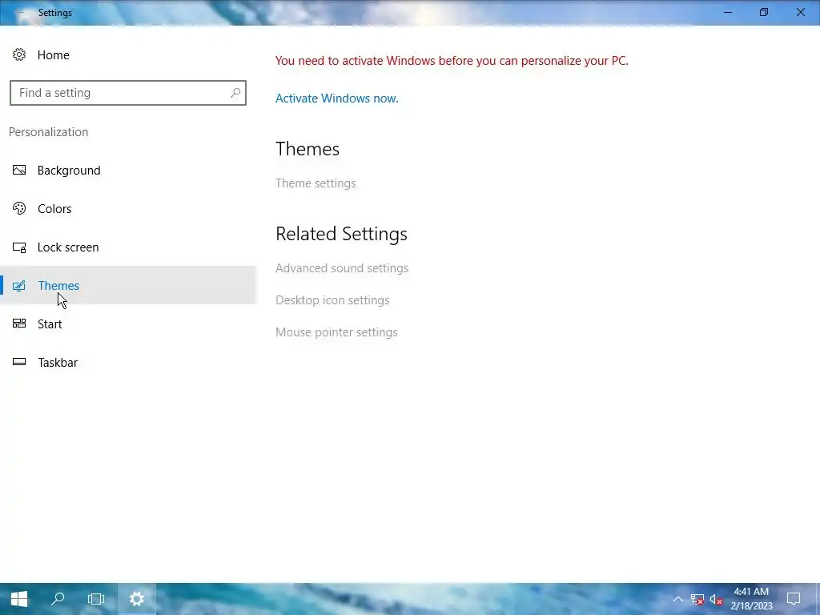Image resolution: width=820 pixels, height=615 pixels.
Task: Open Task View on the taskbar
Action: coord(96,599)
